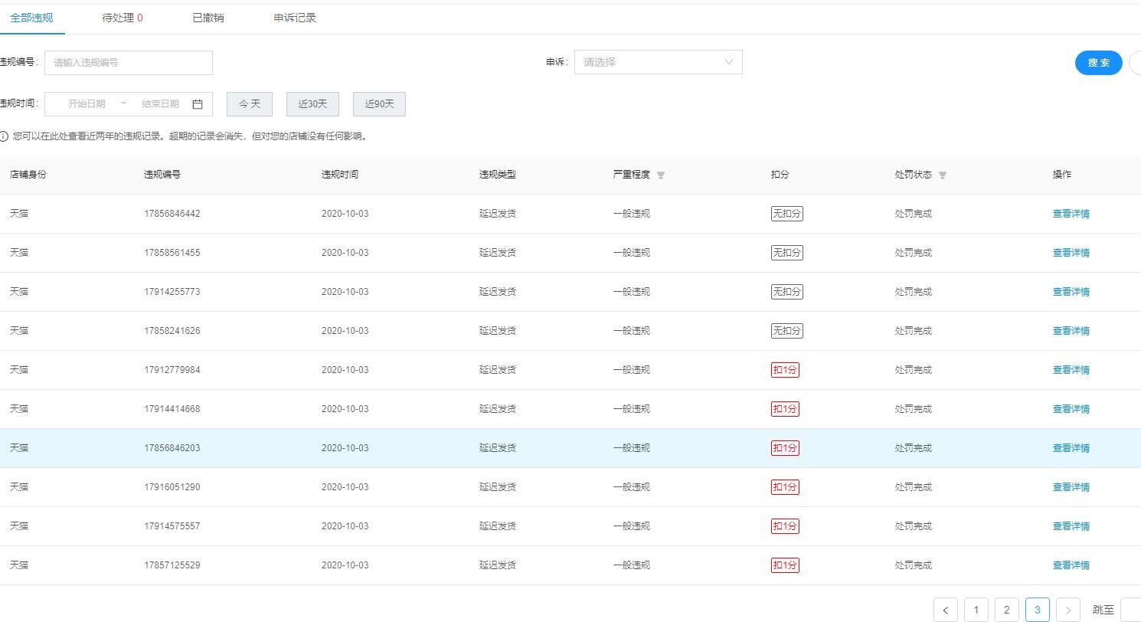Click the 跳至 page jump input
Image resolution: width=1141 pixels, height=622 pixels.
(x=1131, y=610)
